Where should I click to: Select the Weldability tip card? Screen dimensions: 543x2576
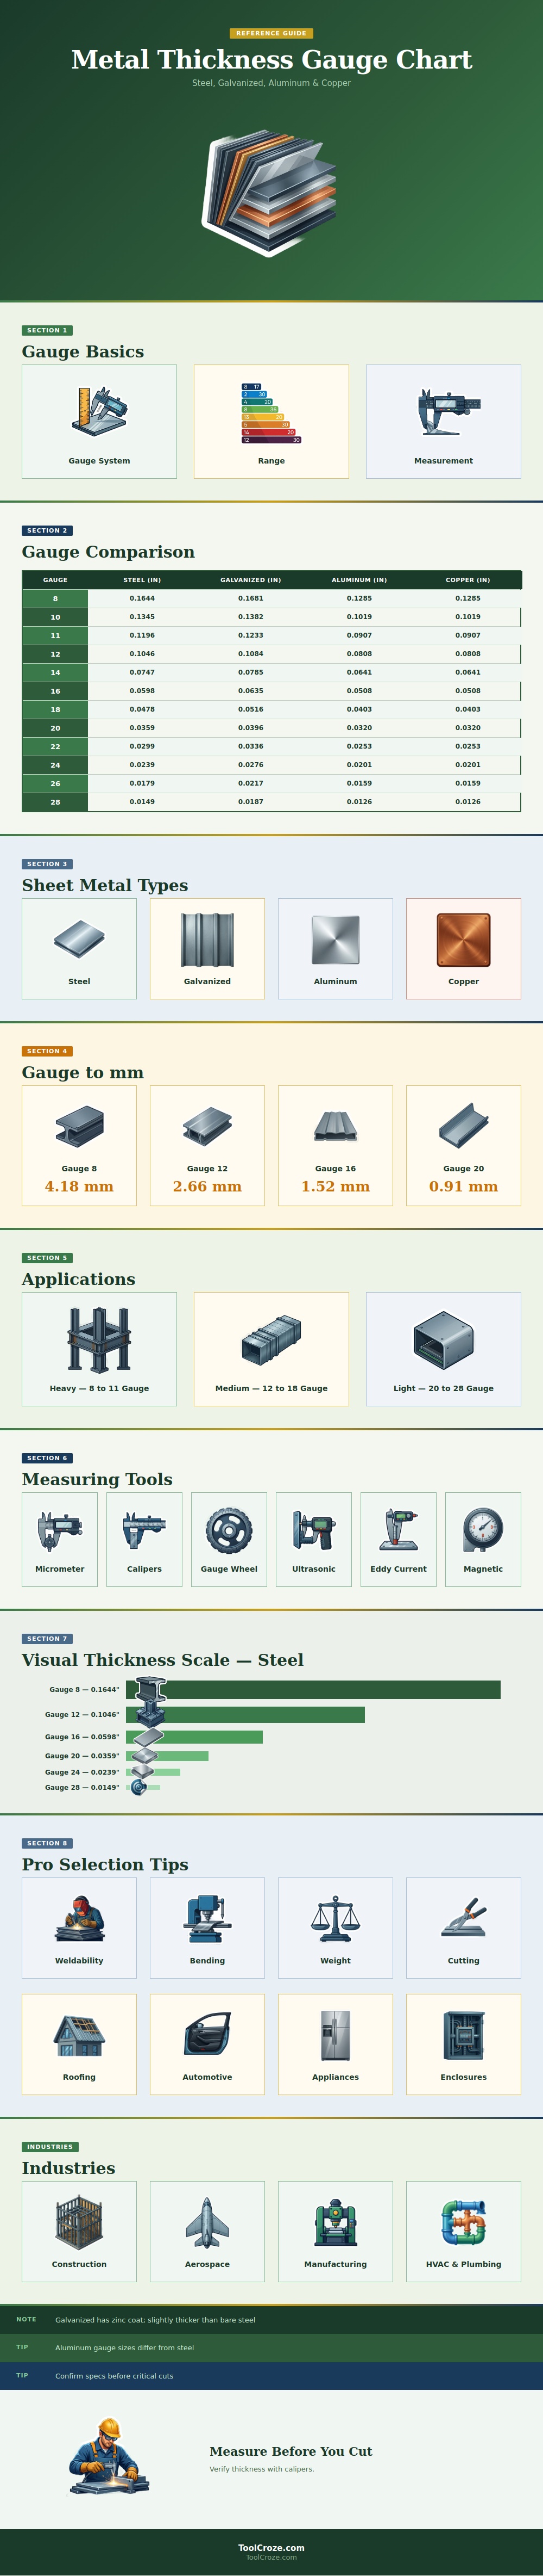(79, 1928)
